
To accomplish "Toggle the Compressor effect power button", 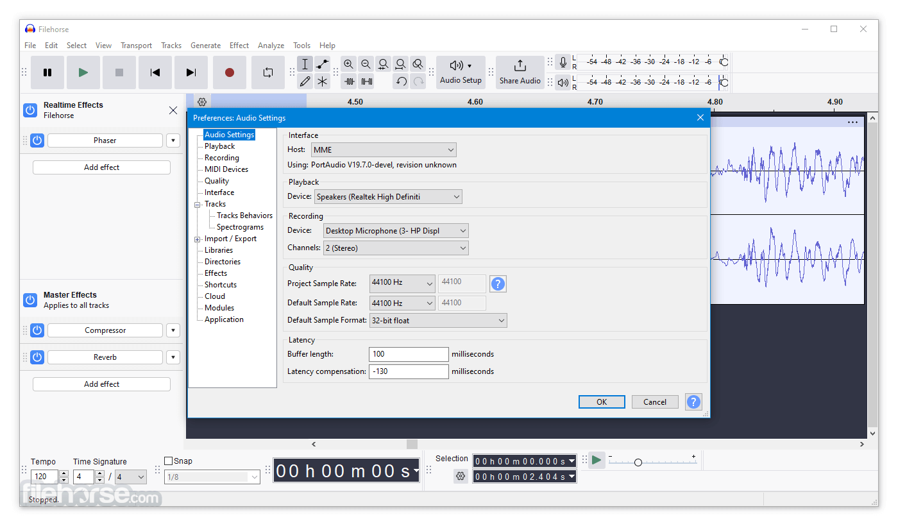I will coord(37,330).
